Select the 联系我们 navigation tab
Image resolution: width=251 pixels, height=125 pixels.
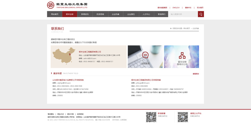coord(162,14)
